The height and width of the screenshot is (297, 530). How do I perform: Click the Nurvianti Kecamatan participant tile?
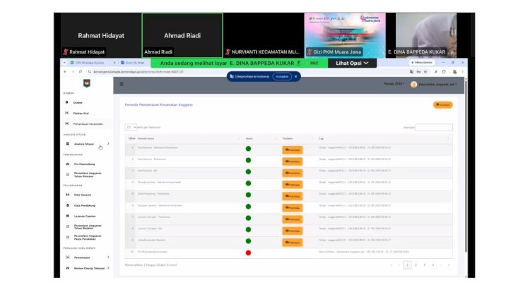pos(264,35)
